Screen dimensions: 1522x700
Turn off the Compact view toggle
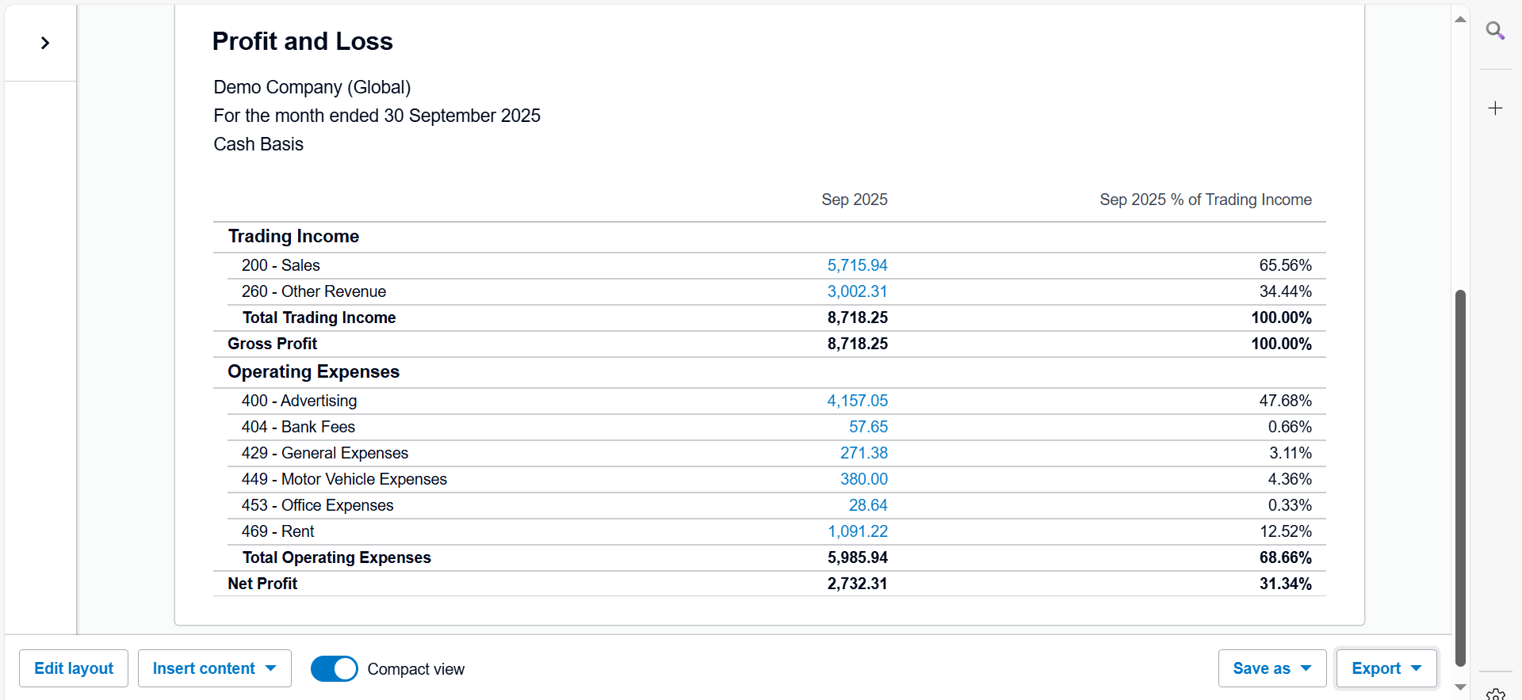point(334,669)
